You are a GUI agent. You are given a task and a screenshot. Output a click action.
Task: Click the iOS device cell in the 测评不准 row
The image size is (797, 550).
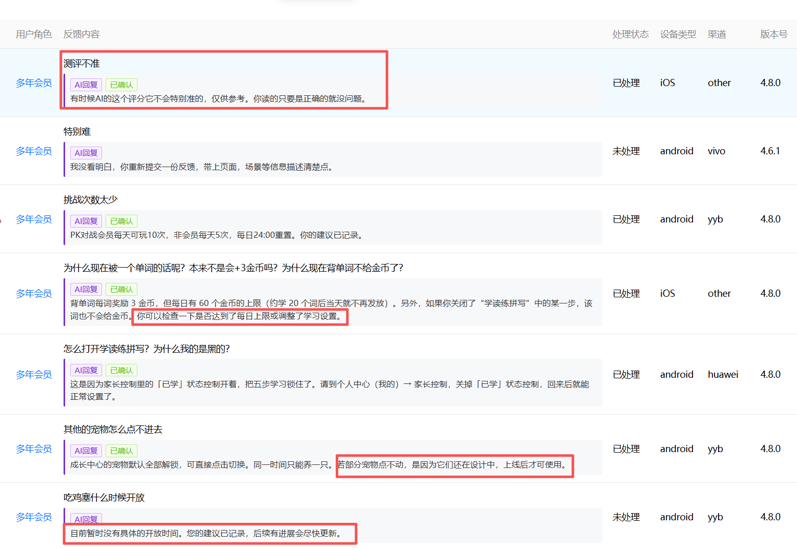[x=667, y=83]
